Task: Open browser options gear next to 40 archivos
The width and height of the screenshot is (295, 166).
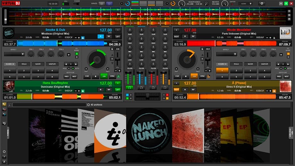Action: click(88, 105)
